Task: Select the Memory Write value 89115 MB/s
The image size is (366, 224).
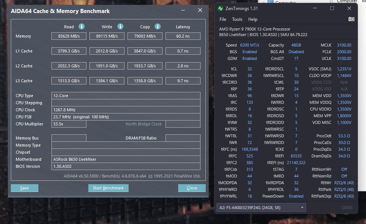Action: click(x=107, y=36)
